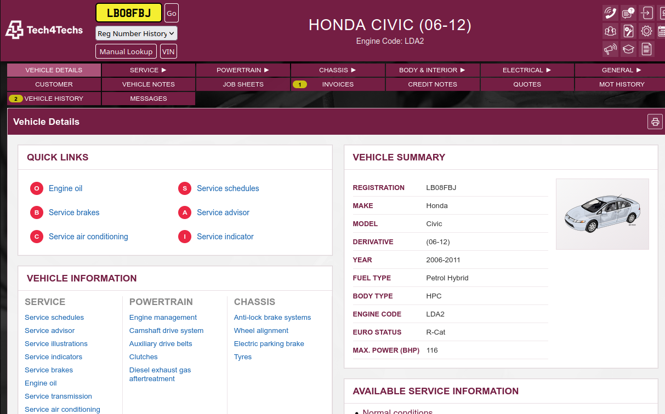Image resolution: width=665 pixels, height=414 pixels.
Task: Open the customers group icon
Action: click(610, 31)
